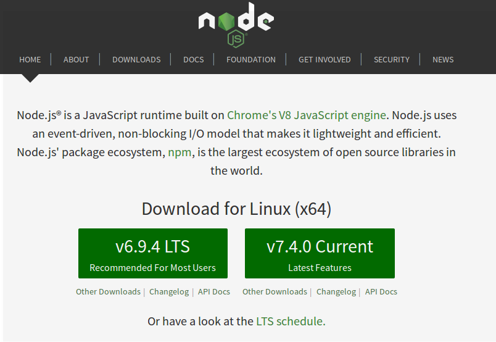Click the Node.js logo in the header
The width and height of the screenshot is (496, 342).
(236, 25)
